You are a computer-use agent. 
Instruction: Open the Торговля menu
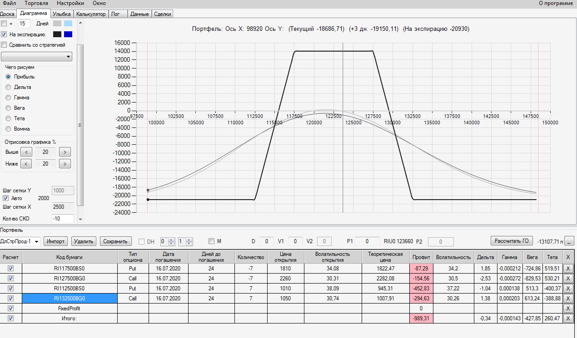36,3
